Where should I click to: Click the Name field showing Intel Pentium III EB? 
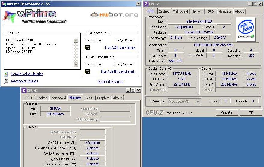199,21
